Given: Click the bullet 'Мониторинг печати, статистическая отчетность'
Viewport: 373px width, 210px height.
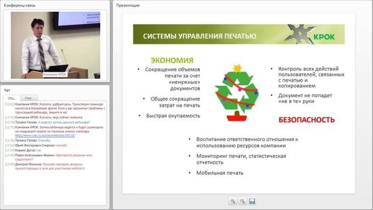Looking at the screenshot, I should [x=241, y=159].
